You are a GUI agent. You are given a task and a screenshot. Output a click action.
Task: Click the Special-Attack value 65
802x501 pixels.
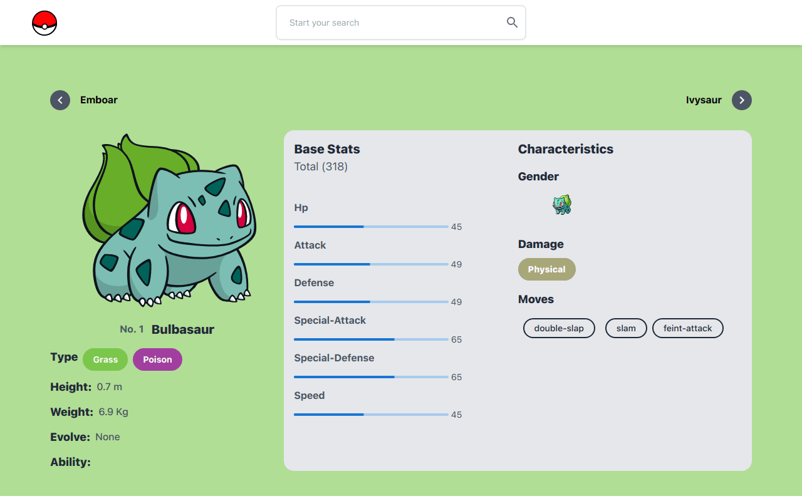[x=456, y=339]
